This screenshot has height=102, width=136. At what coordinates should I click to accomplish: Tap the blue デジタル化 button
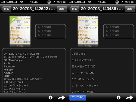pyautogui.click(x=78, y=97)
